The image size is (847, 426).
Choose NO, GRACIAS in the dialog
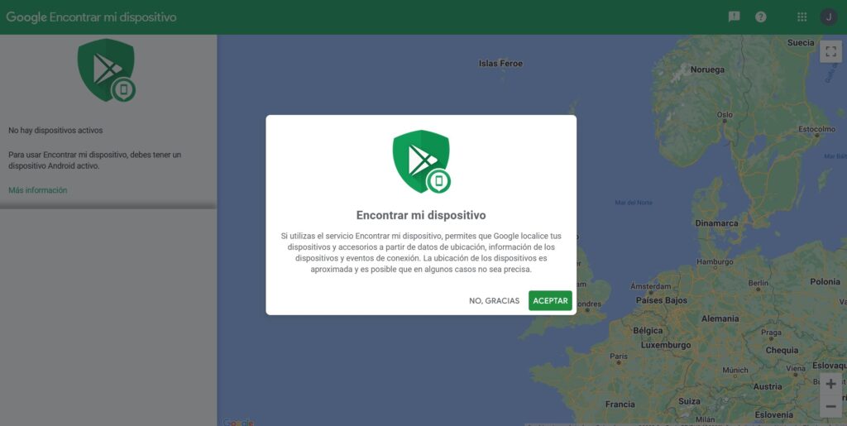coord(495,301)
